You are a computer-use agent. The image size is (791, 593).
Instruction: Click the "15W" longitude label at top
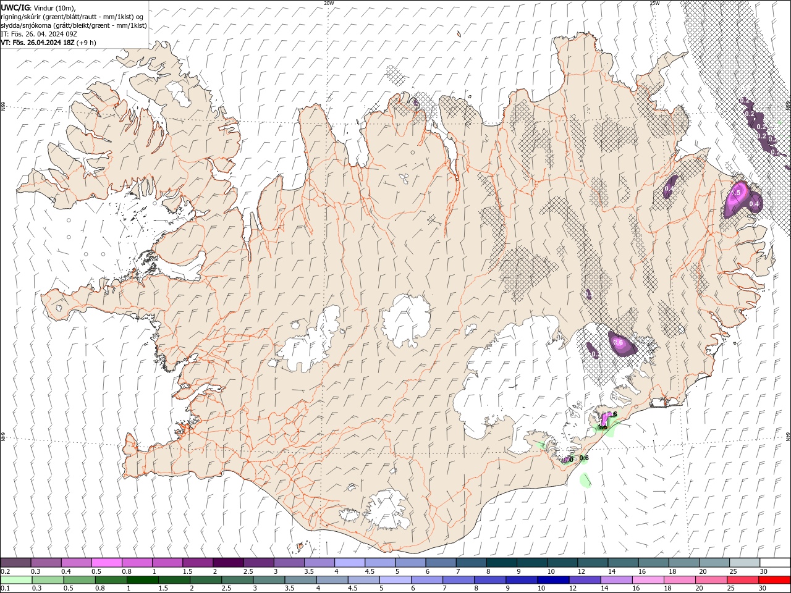654,3
